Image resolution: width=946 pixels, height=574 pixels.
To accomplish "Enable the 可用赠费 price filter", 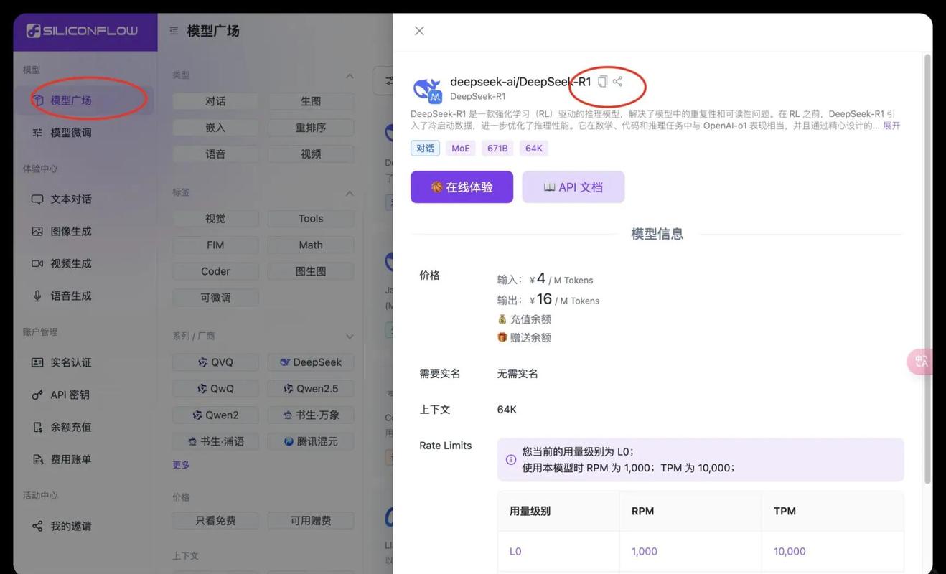I will tap(311, 521).
